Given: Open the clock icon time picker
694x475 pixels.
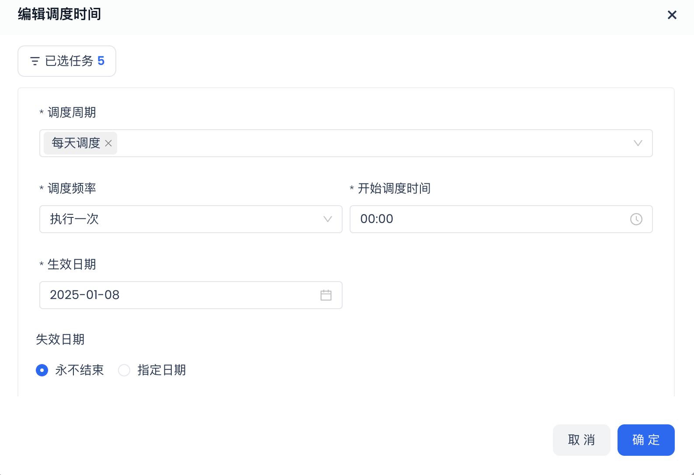Looking at the screenshot, I should [x=636, y=219].
